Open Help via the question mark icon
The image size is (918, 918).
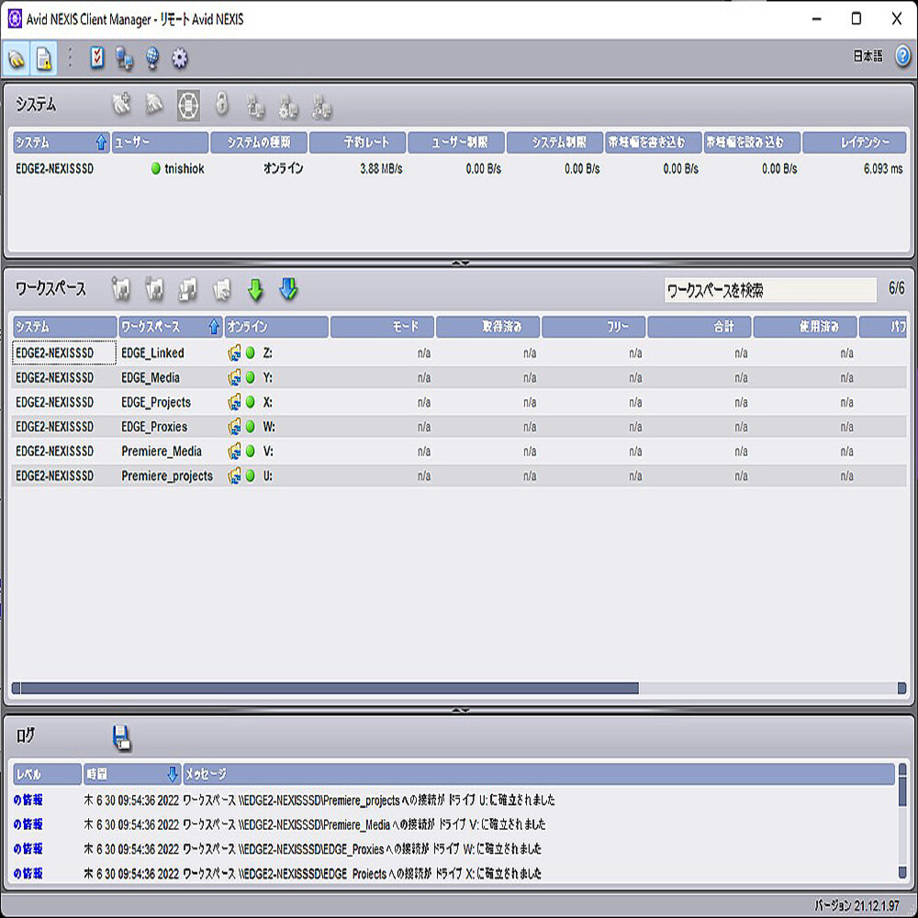coord(902,57)
